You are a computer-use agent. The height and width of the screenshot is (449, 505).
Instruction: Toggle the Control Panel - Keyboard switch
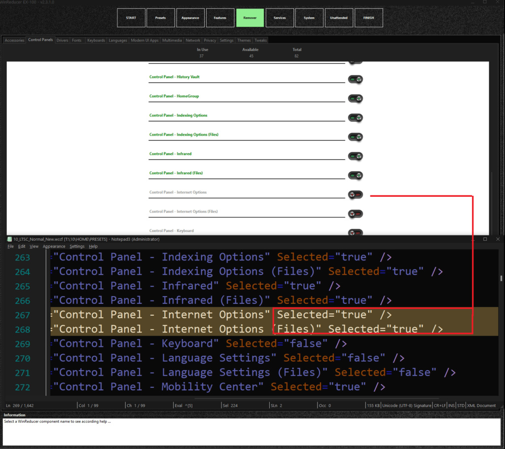point(355,232)
